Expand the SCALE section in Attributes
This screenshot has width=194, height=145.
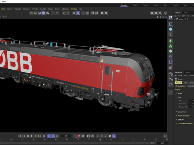click(177, 93)
